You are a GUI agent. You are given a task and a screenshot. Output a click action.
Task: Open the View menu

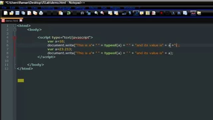coord(34,8)
